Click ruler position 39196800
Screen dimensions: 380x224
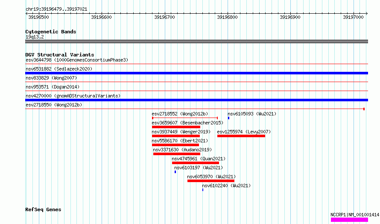click(x=227, y=17)
